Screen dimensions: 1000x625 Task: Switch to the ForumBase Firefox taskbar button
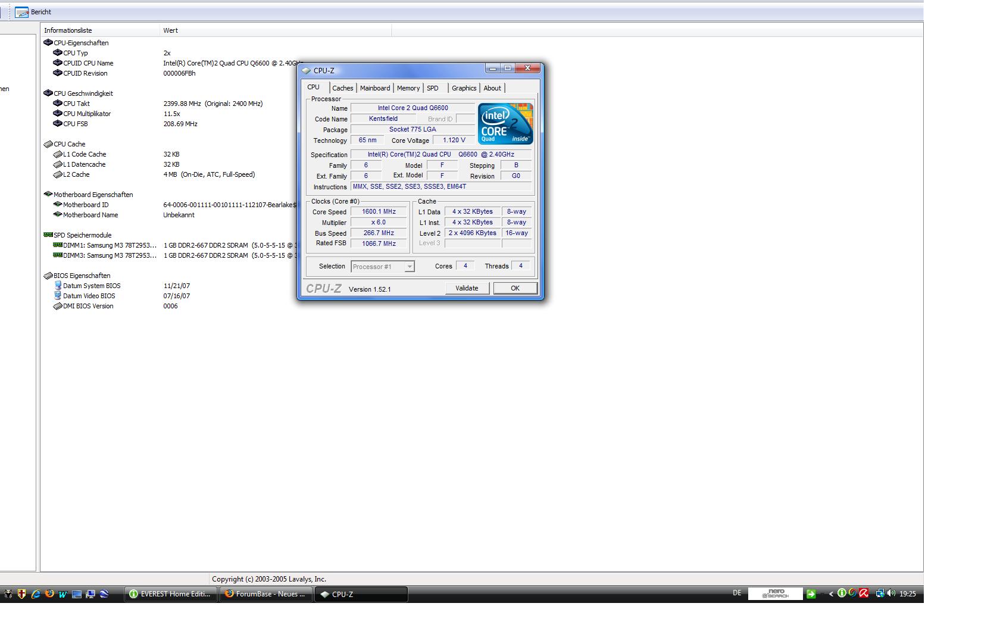(266, 594)
